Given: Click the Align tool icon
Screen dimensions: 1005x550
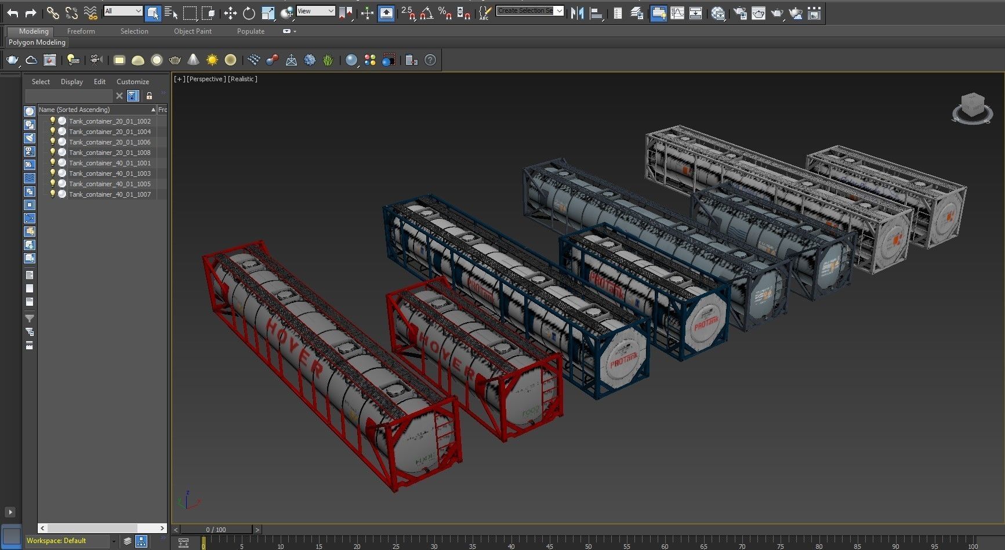Looking at the screenshot, I should coord(596,13).
